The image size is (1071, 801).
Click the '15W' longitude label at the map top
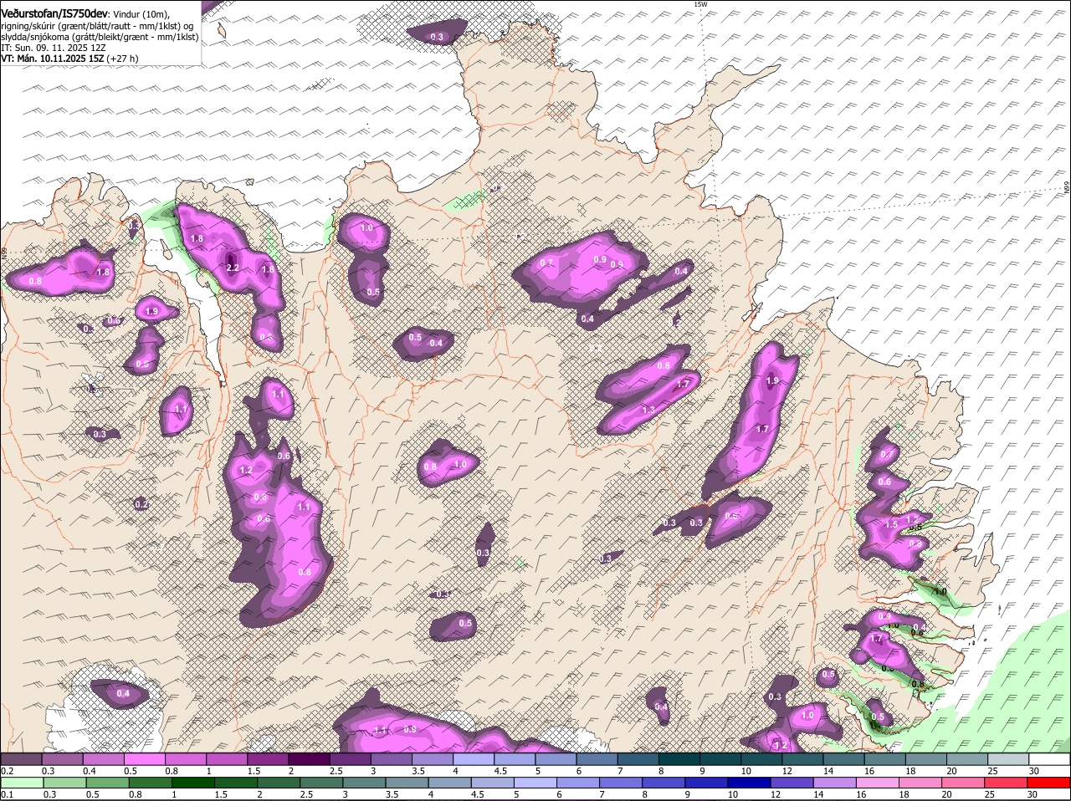(700, 4)
